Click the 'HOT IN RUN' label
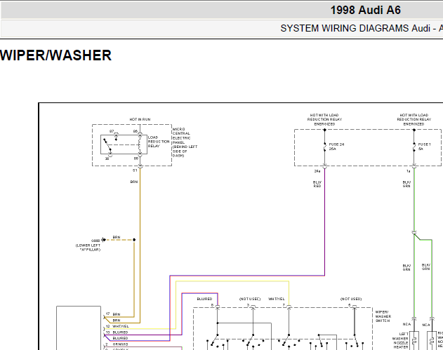 (x=140, y=119)
